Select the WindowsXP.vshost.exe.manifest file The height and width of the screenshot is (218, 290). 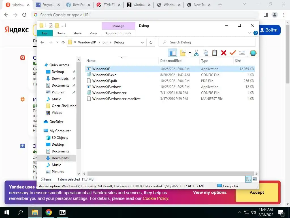click(170, 98)
